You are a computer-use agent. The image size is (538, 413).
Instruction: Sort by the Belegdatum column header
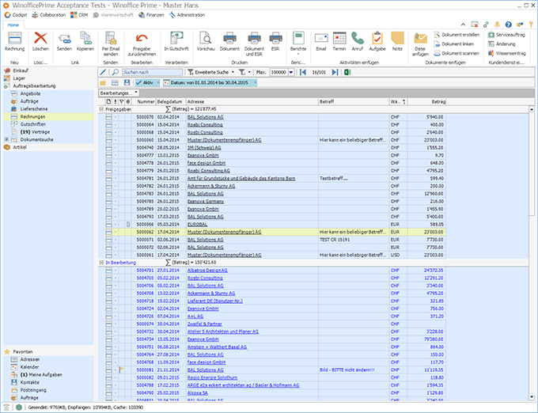[171, 101]
